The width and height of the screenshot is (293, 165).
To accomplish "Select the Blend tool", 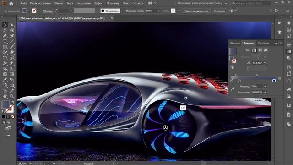I will click(x=12, y=80).
